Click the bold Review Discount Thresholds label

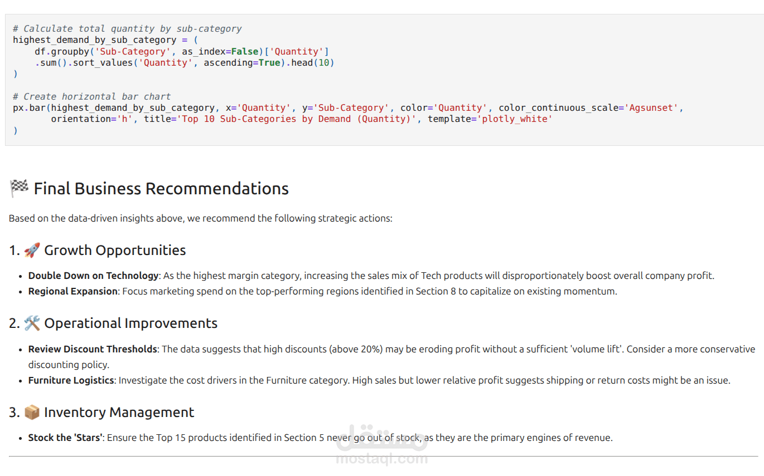point(93,349)
